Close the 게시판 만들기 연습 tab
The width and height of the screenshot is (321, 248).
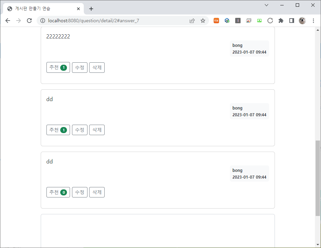coord(78,9)
